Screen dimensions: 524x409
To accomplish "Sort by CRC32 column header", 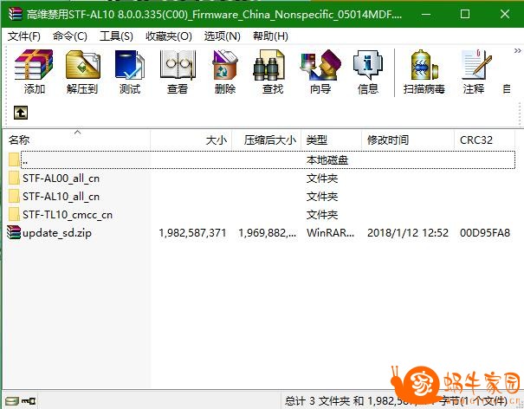I will [484, 140].
